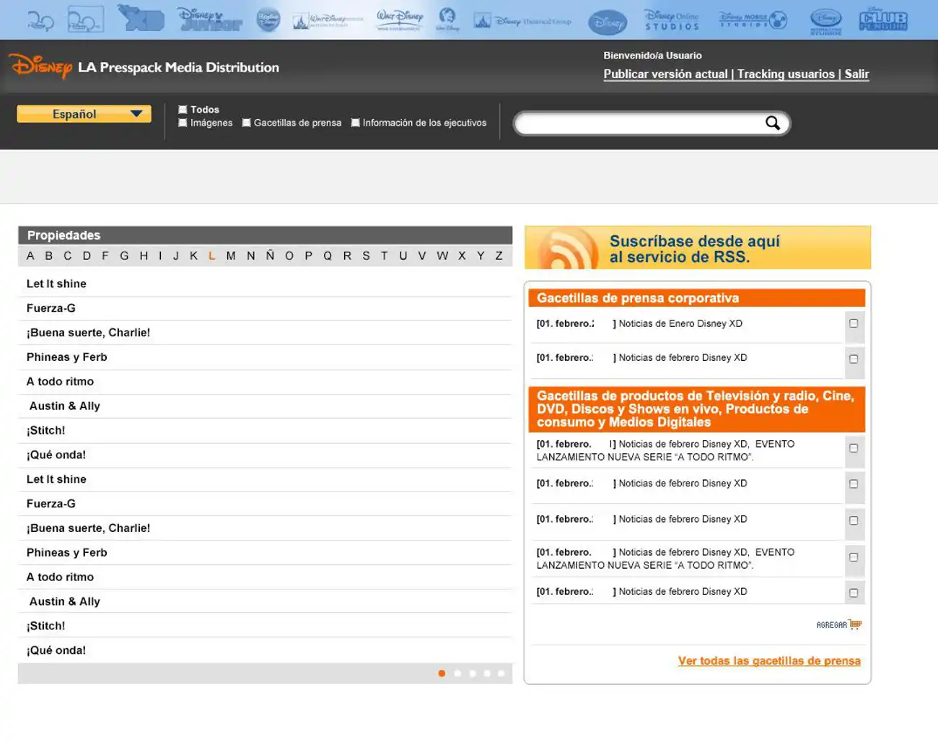
Task: Open Ver todas las gacetillas de prensa
Action: tap(769, 660)
